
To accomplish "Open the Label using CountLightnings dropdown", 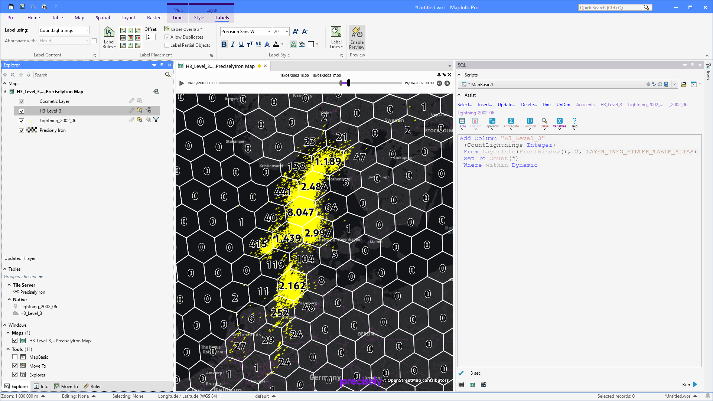I will [x=87, y=30].
